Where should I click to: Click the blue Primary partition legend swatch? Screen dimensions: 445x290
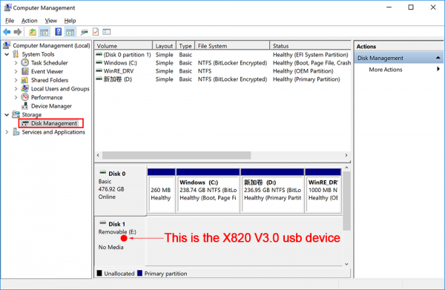click(x=139, y=273)
